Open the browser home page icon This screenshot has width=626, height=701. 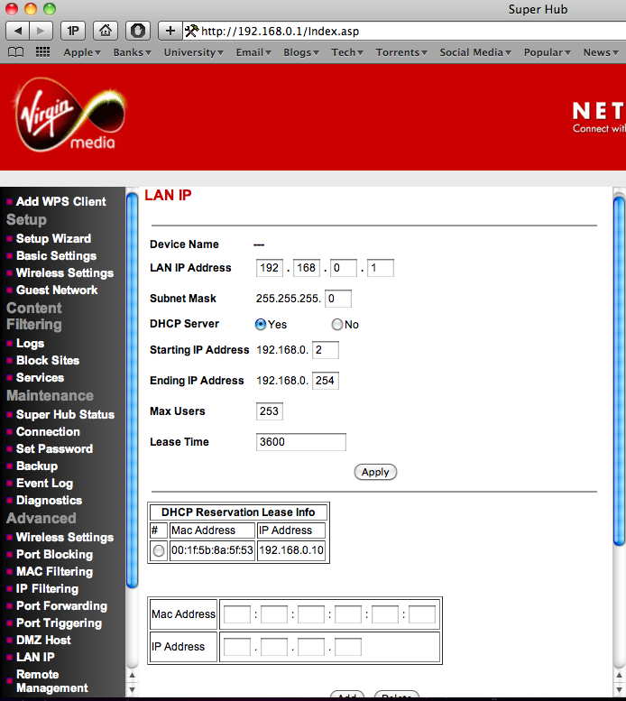point(106,31)
